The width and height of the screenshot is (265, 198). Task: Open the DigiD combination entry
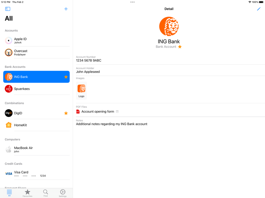36,113
